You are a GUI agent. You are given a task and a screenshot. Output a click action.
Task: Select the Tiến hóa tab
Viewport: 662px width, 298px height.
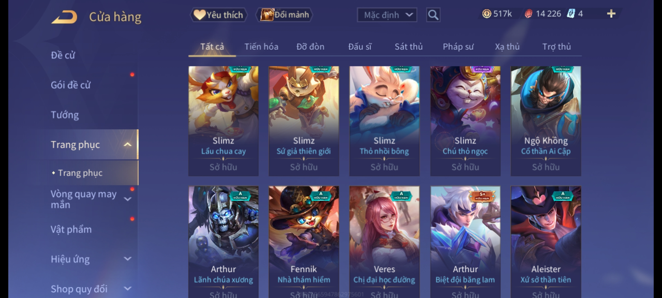261,47
